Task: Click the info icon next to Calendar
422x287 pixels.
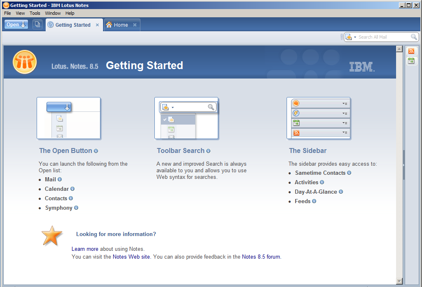Action: 72,189
